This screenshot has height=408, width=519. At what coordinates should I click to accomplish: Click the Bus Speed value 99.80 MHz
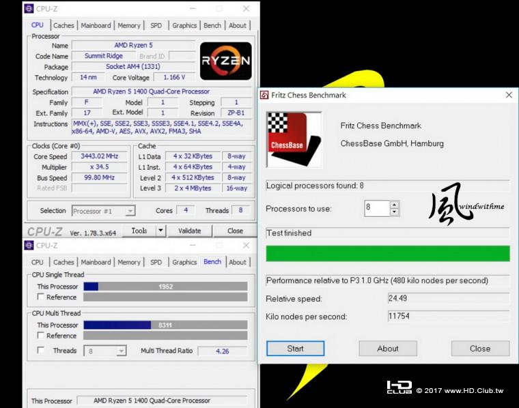(x=99, y=177)
